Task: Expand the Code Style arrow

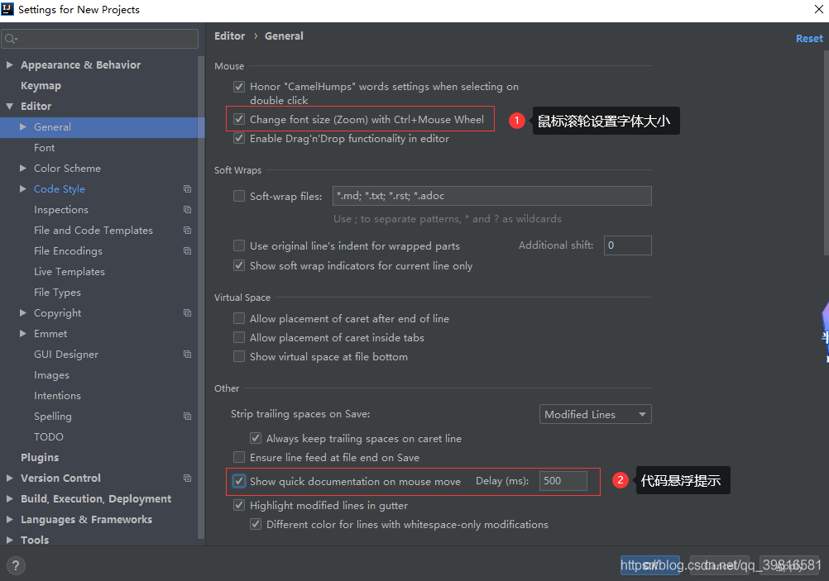Action: pyautogui.click(x=22, y=189)
